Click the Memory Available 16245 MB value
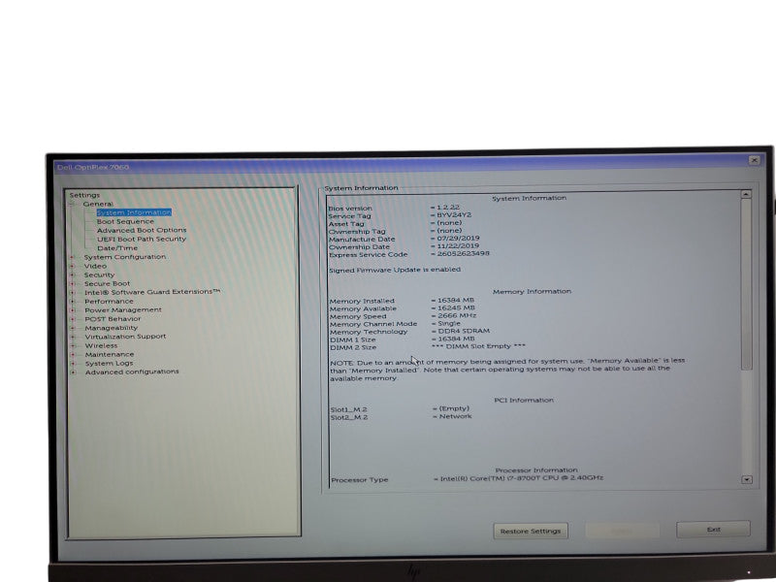Screen dimensions: 776x582 pos(456,307)
